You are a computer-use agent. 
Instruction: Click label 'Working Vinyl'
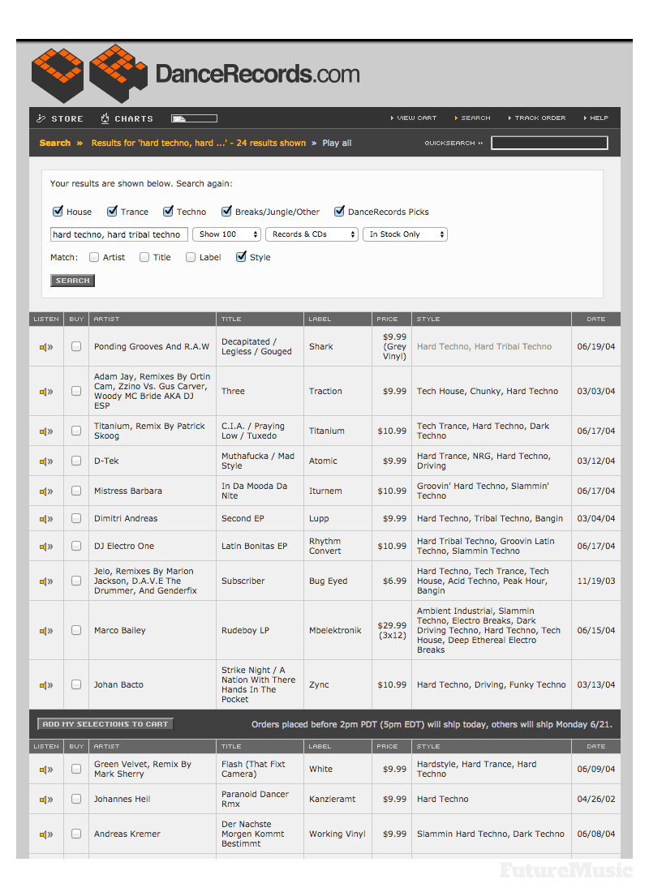(x=337, y=834)
